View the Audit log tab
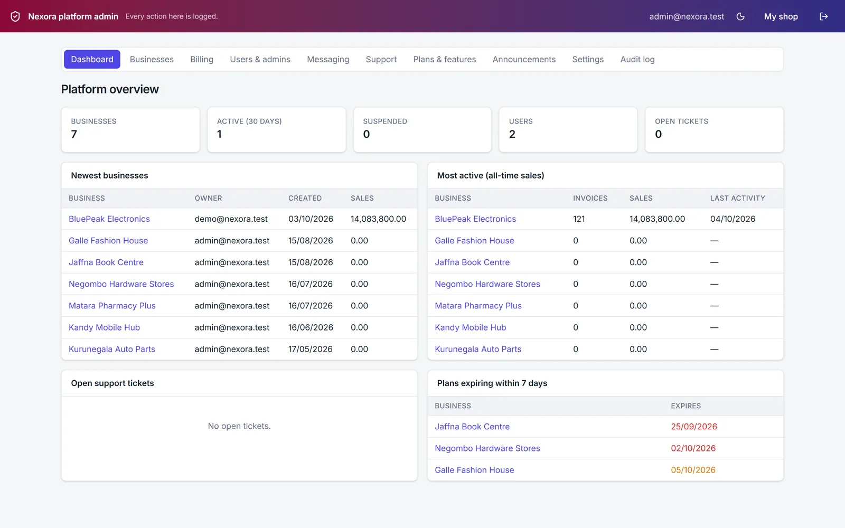Image resolution: width=845 pixels, height=528 pixels. pos(637,59)
